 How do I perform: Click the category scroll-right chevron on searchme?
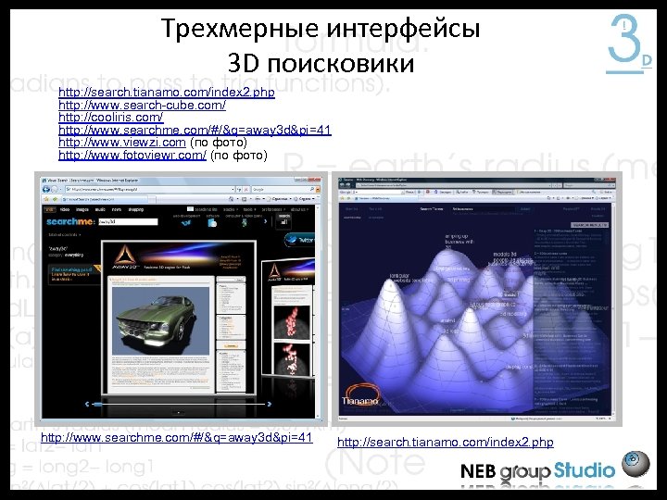266,221
